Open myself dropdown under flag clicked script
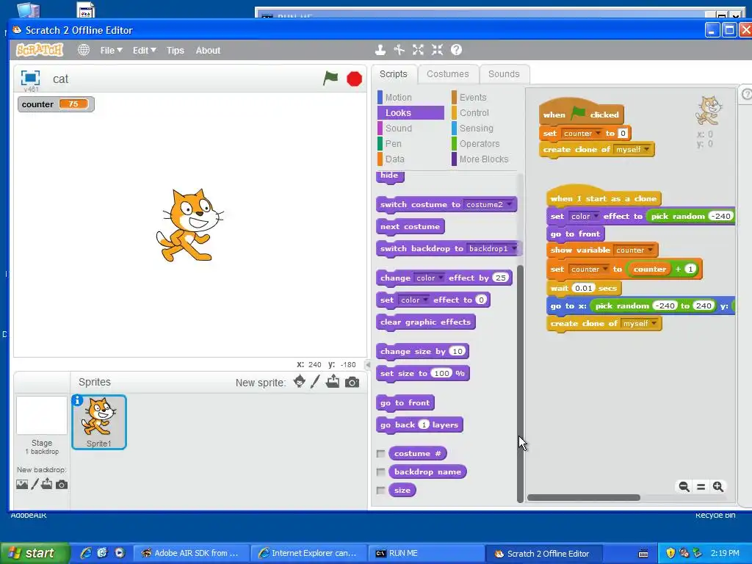This screenshot has height=564, width=752. pos(646,149)
